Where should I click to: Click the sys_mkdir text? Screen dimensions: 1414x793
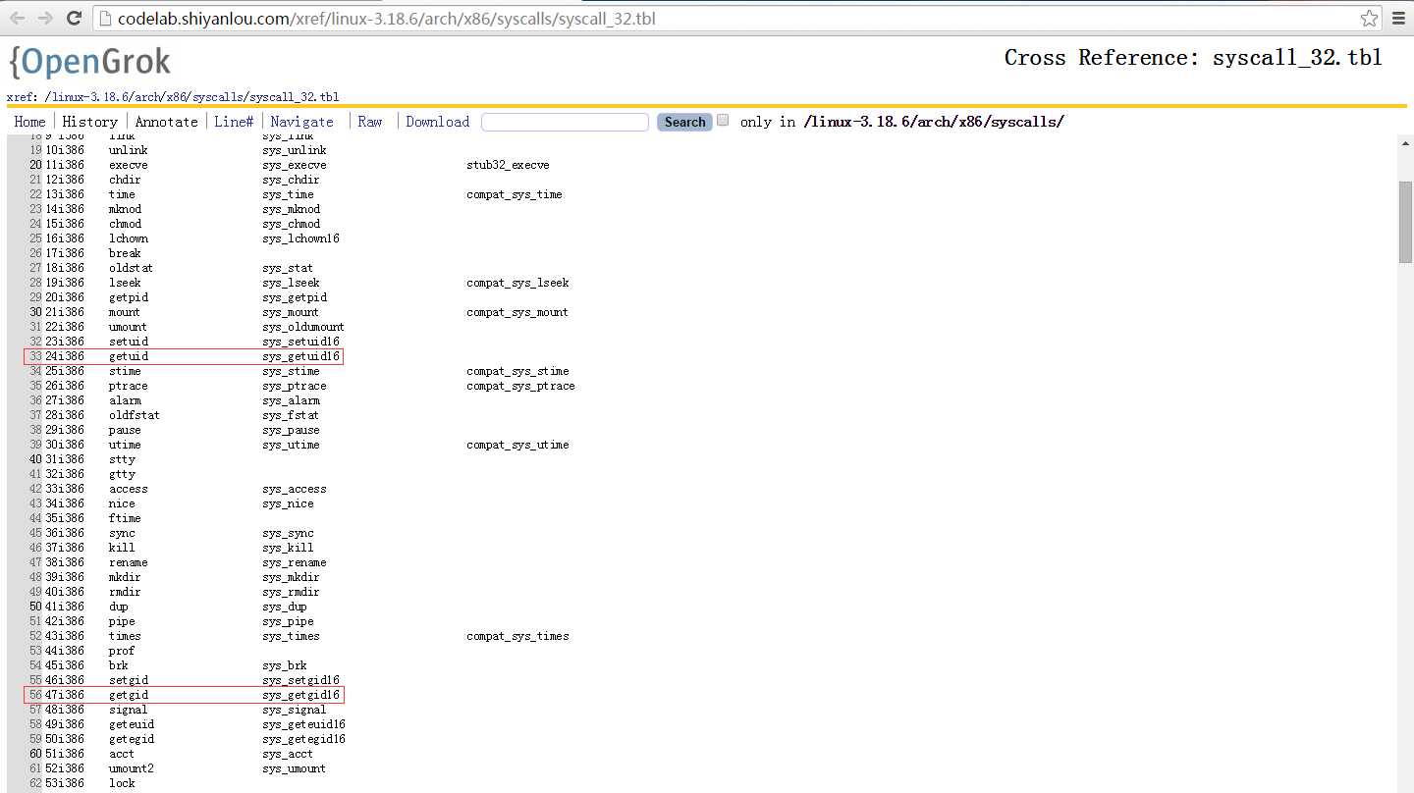pyautogui.click(x=291, y=577)
